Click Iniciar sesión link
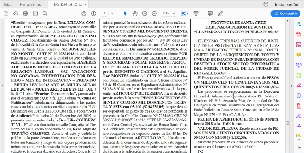 point(286,4)
